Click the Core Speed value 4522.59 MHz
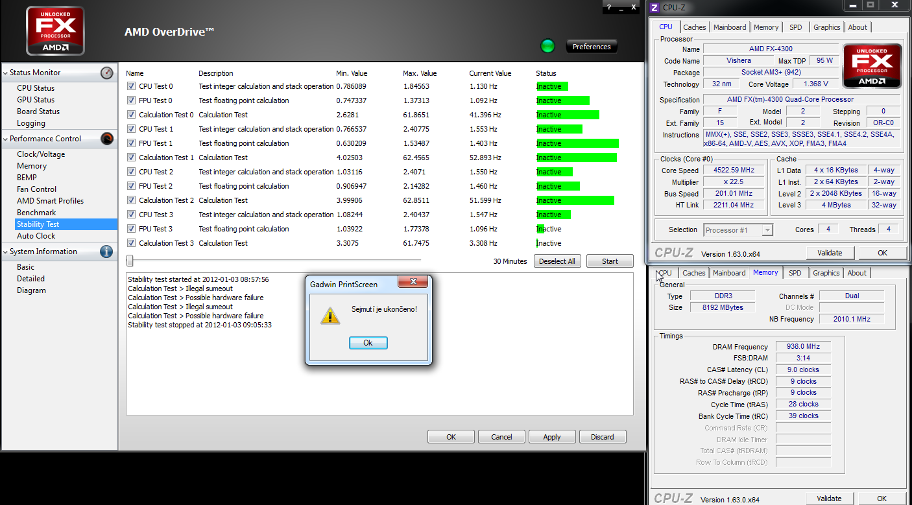Viewport: 912px width, 505px height. coord(734,170)
